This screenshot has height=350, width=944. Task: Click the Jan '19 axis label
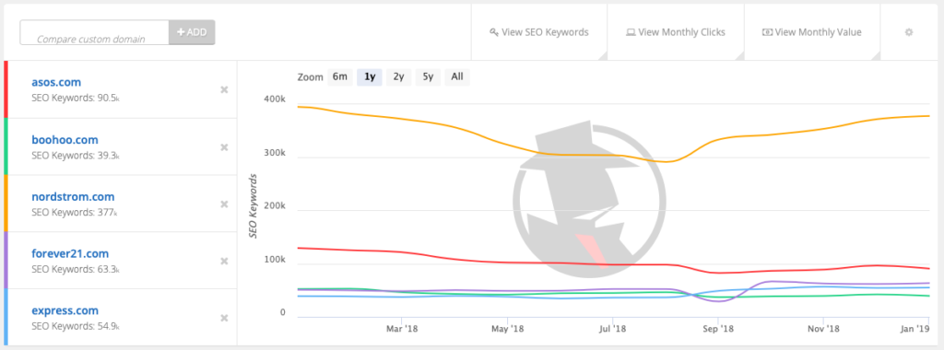click(914, 330)
